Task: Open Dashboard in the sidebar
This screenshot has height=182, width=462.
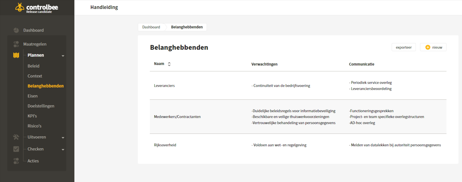Action: [33, 30]
